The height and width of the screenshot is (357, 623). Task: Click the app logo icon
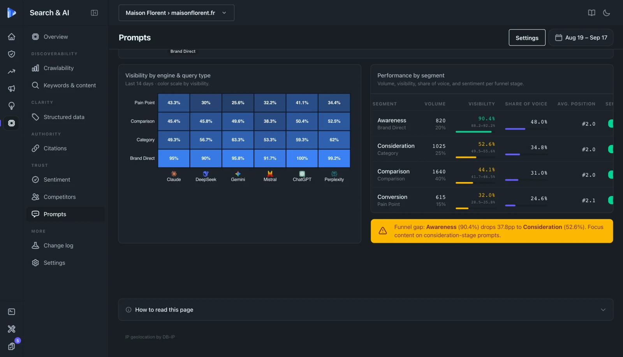[x=11, y=13]
